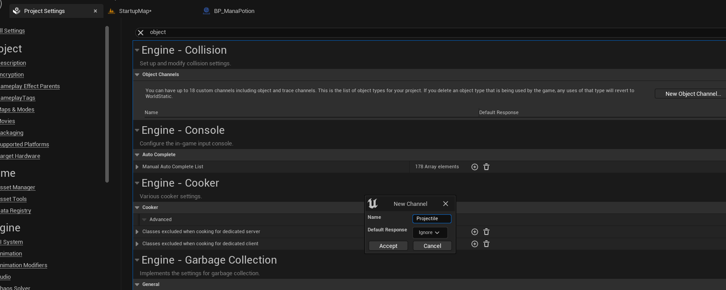Viewport: 726px width, 290px height.
Task: Expand Classes excluded for dedicated server
Action: point(137,232)
